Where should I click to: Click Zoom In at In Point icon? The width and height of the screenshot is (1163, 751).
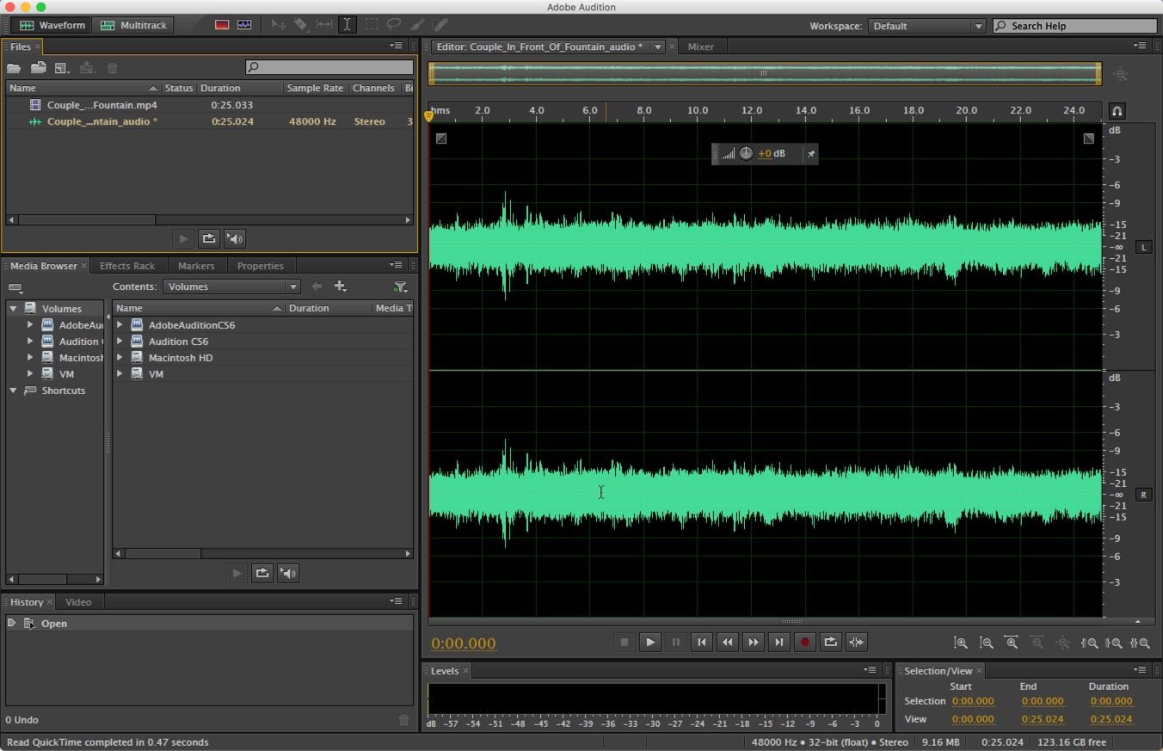(x=1089, y=643)
